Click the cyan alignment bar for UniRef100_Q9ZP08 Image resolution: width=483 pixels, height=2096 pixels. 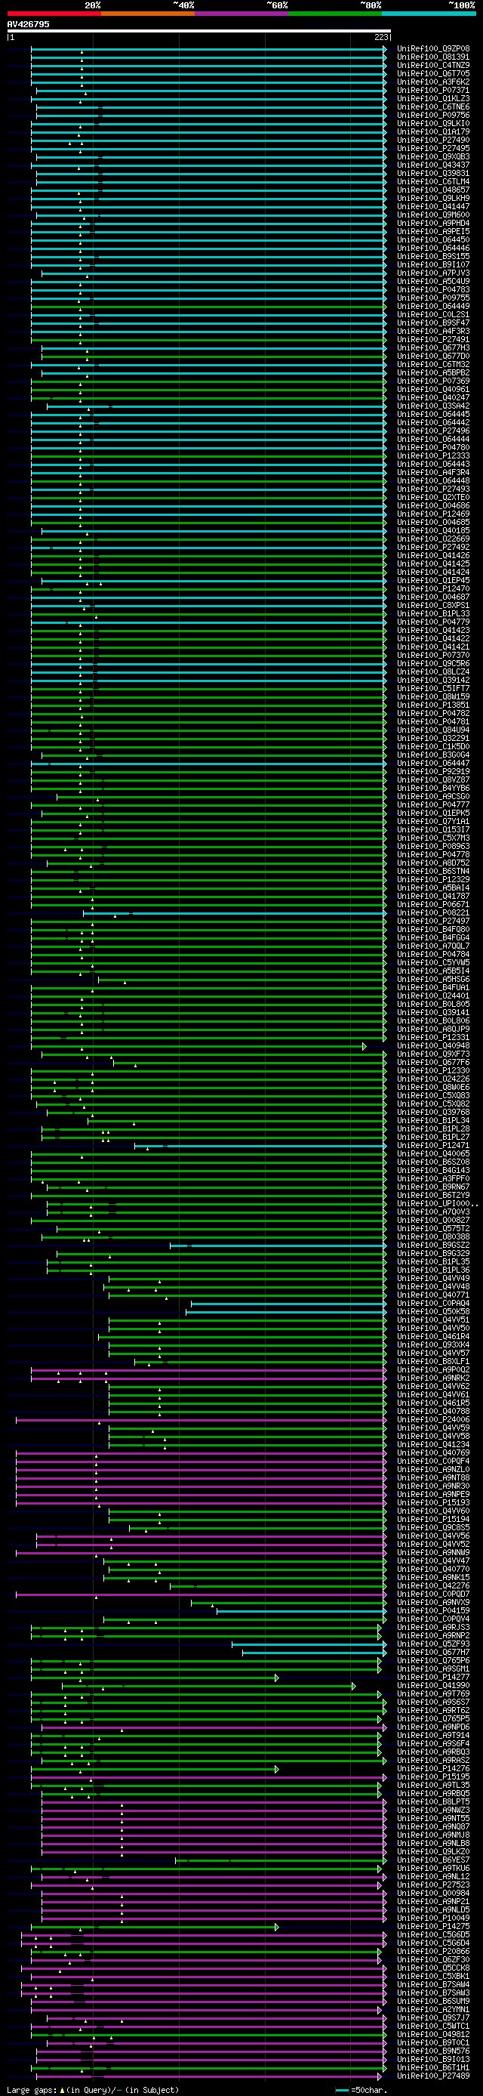(x=209, y=49)
